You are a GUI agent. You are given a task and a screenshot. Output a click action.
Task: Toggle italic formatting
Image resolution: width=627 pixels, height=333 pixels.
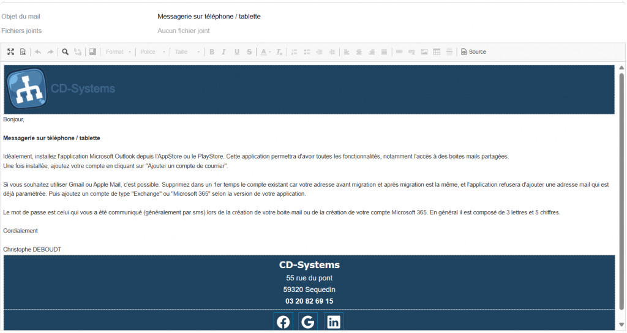tap(224, 52)
